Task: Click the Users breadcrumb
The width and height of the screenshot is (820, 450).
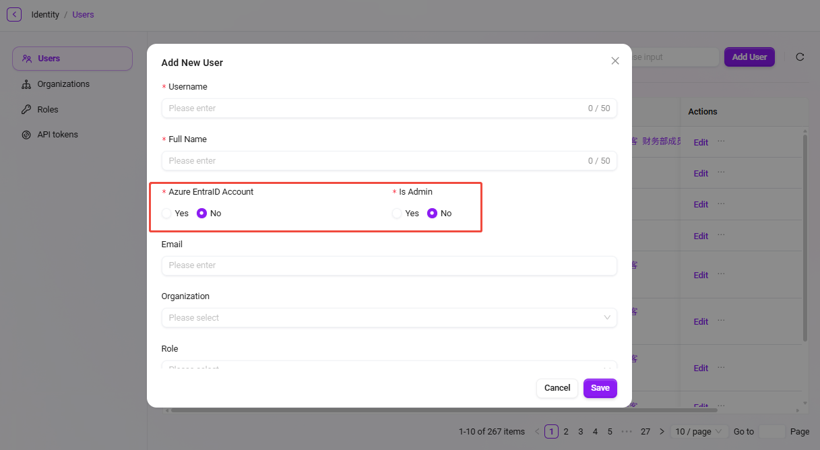Action: click(83, 14)
